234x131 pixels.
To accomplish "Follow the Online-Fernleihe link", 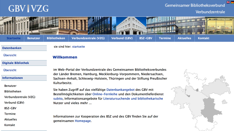I will (105, 94).
